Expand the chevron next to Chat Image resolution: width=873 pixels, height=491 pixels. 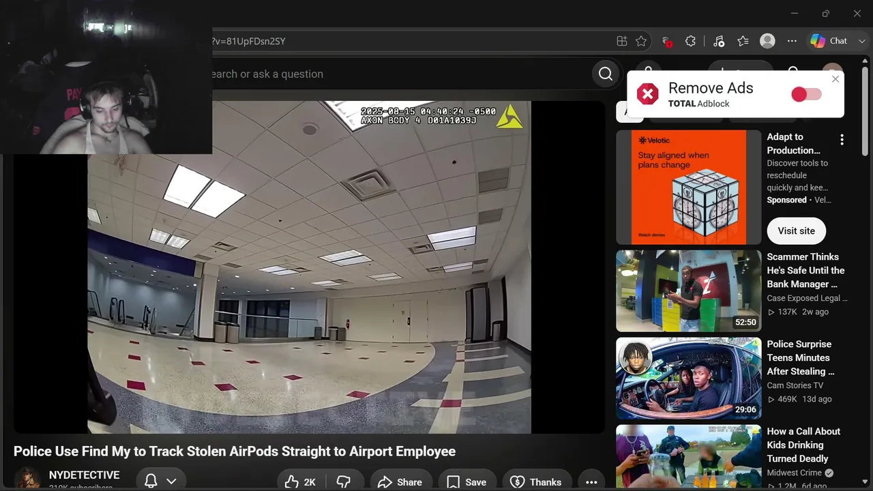(x=862, y=41)
